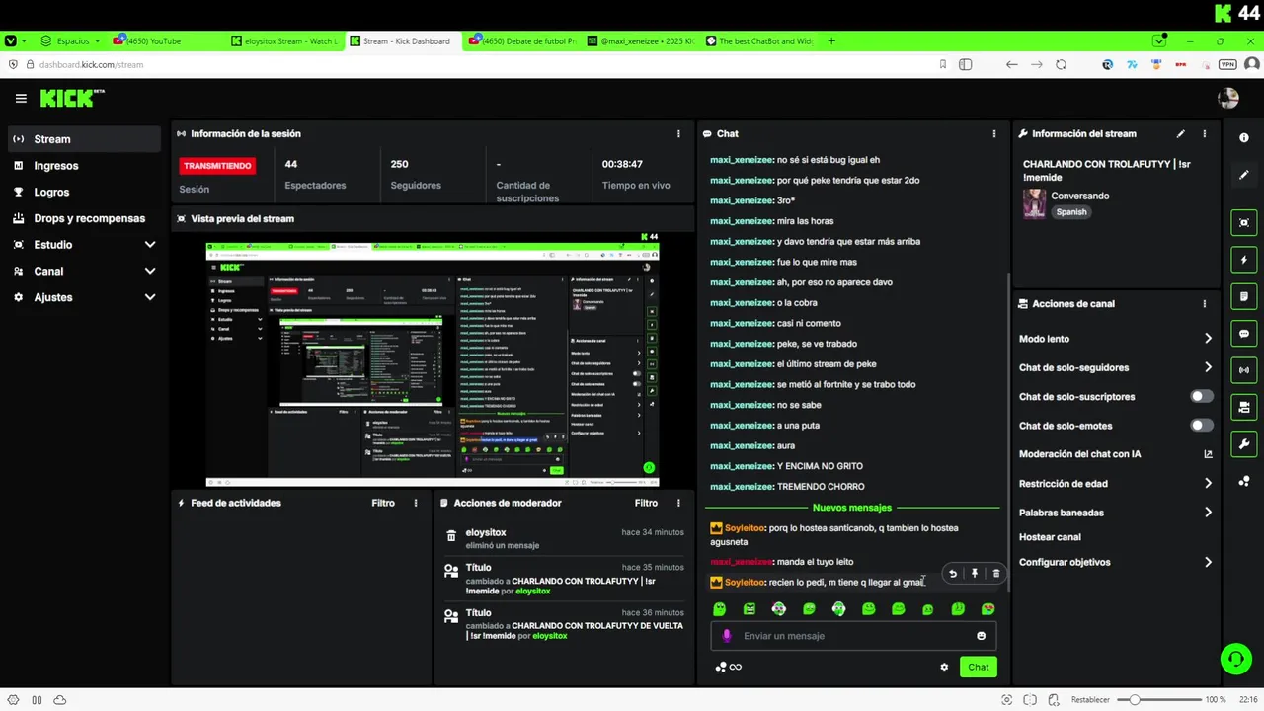Expand the Canal sidebar section
The width and height of the screenshot is (1264, 711).
point(150,271)
